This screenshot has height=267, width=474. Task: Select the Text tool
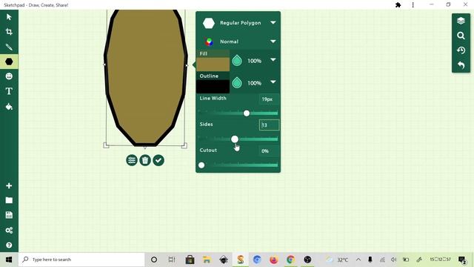click(9, 91)
